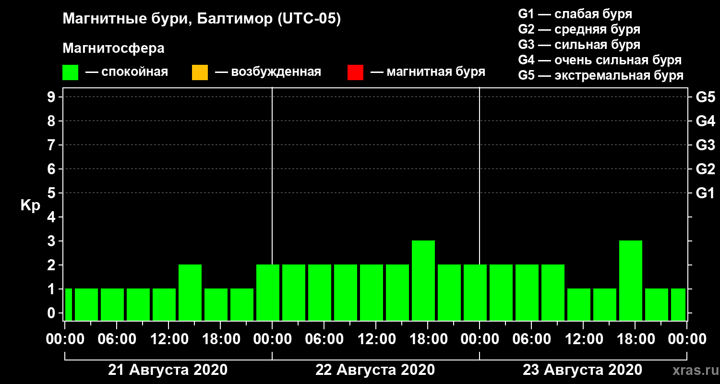Click the right-axis 'G4' storm level label

point(705,121)
